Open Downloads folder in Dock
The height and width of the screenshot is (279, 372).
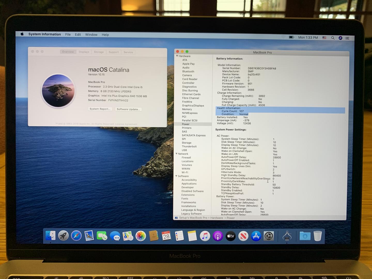click(305, 236)
